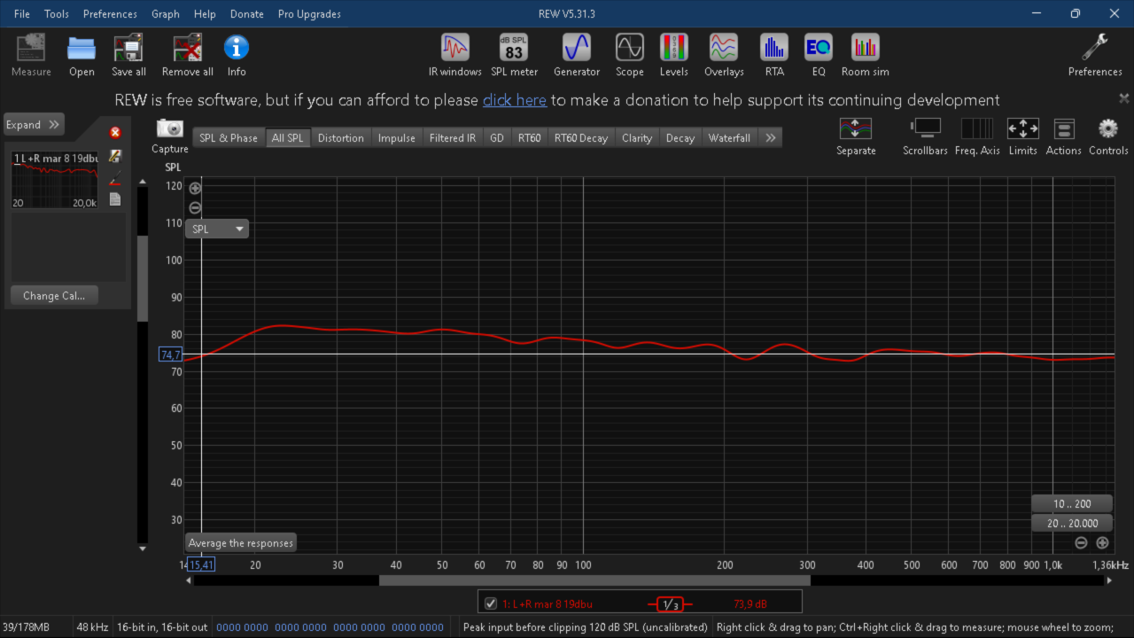Open the SPL axis dropdown
The height and width of the screenshot is (638, 1134).
point(217,229)
